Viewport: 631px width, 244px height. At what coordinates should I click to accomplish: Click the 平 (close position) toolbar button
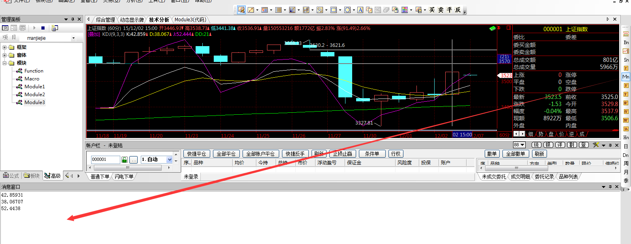point(450,10)
